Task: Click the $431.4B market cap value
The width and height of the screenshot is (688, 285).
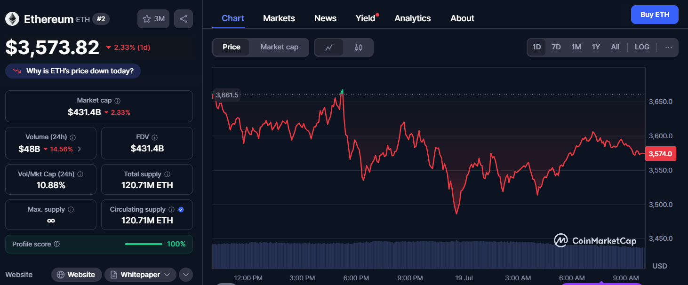Action: tap(84, 112)
